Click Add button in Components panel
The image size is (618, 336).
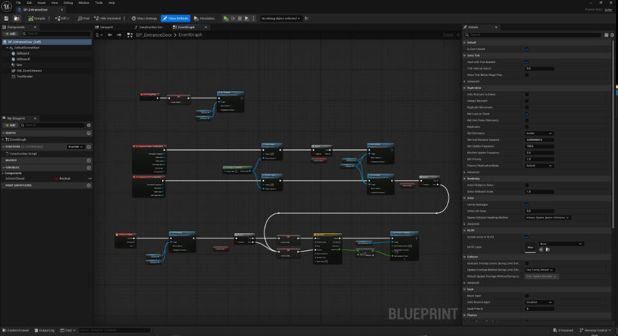click(x=10, y=34)
